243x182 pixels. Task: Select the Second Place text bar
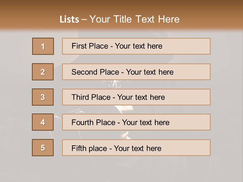click(136, 72)
